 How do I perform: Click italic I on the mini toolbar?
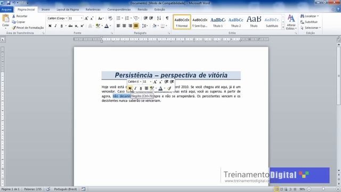pyautogui.click(x=135, y=88)
